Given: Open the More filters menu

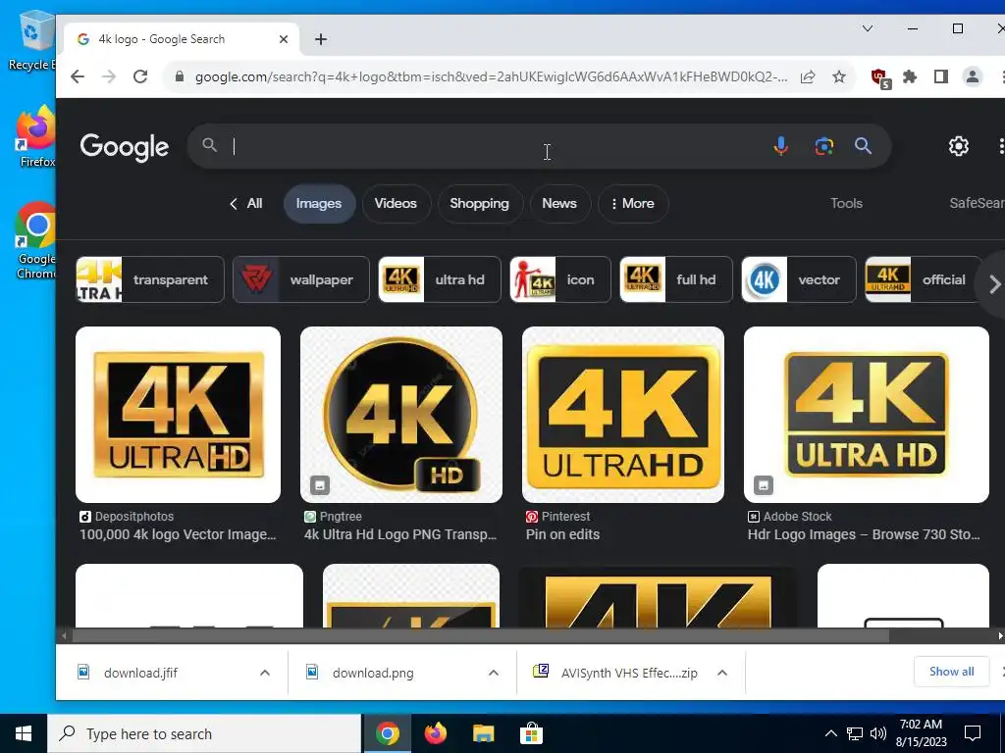Looking at the screenshot, I should pyautogui.click(x=633, y=204).
